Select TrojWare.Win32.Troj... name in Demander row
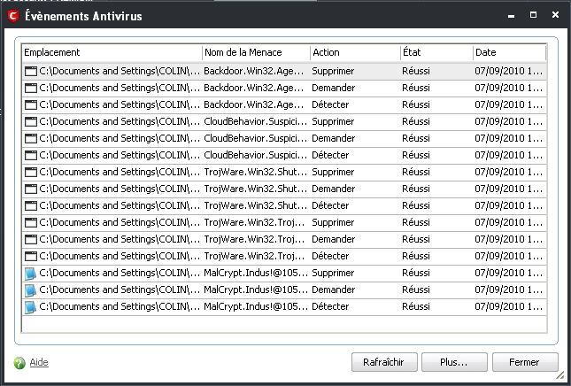 pos(254,239)
